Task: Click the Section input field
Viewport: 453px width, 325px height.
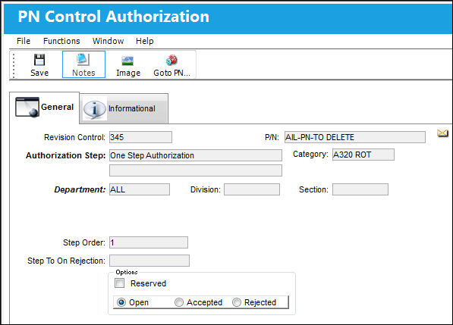Action: click(x=360, y=189)
